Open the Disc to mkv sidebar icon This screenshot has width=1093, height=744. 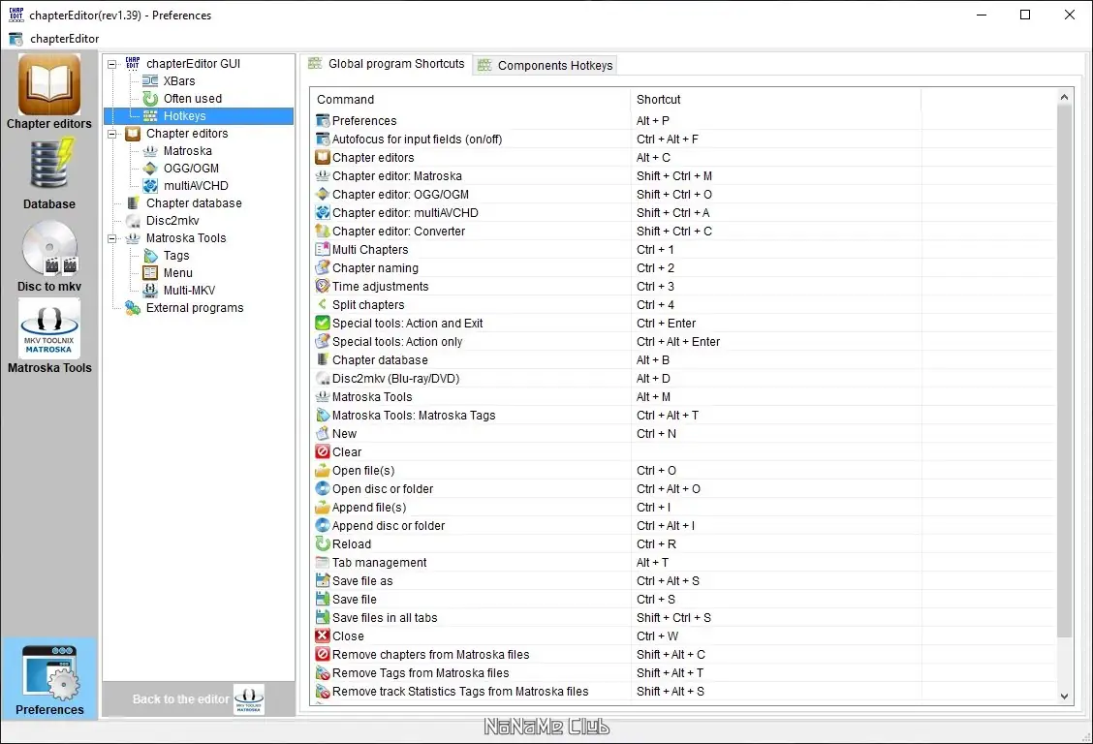(x=48, y=248)
